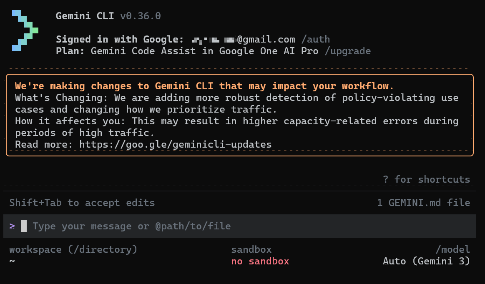
Task: Click the 'workspace (/directory)' label
Action: click(x=73, y=250)
